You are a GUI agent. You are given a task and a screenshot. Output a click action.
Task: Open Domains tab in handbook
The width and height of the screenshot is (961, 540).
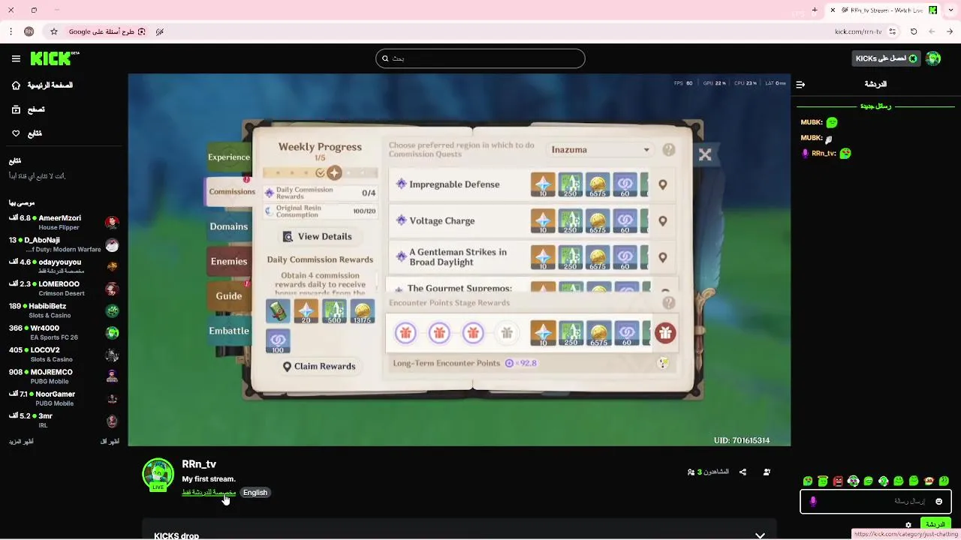[229, 226]
